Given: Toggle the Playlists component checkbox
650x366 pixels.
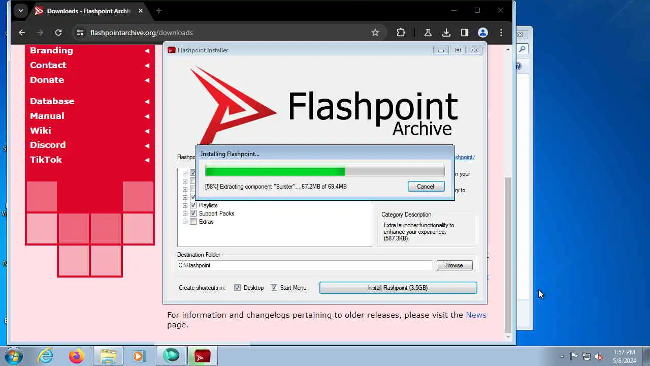Looking at the screenshot, I should [x=193, y=205].
